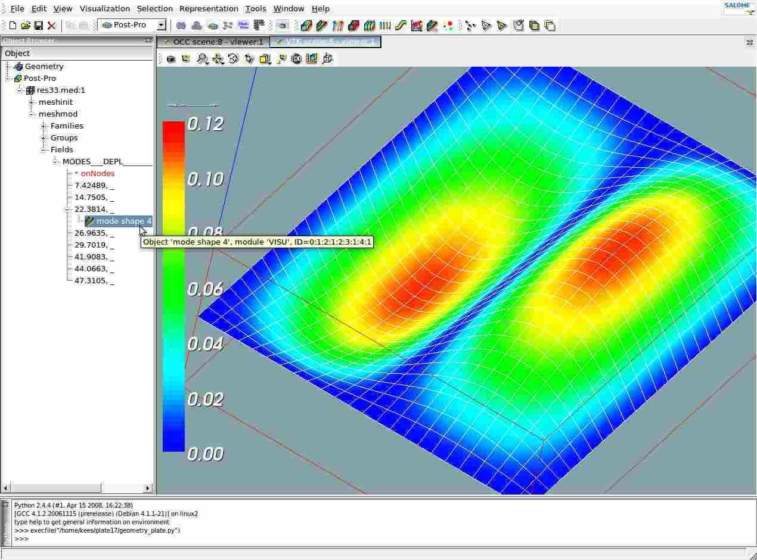Select the Rotation tool in viewer toolbar

[233, 59]
